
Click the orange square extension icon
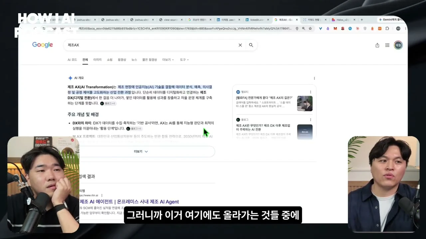(380, 29)
